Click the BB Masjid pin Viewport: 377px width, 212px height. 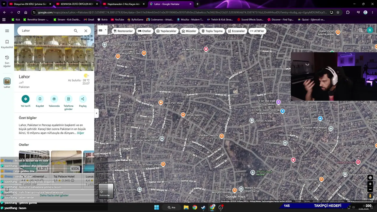coord(285,143)
